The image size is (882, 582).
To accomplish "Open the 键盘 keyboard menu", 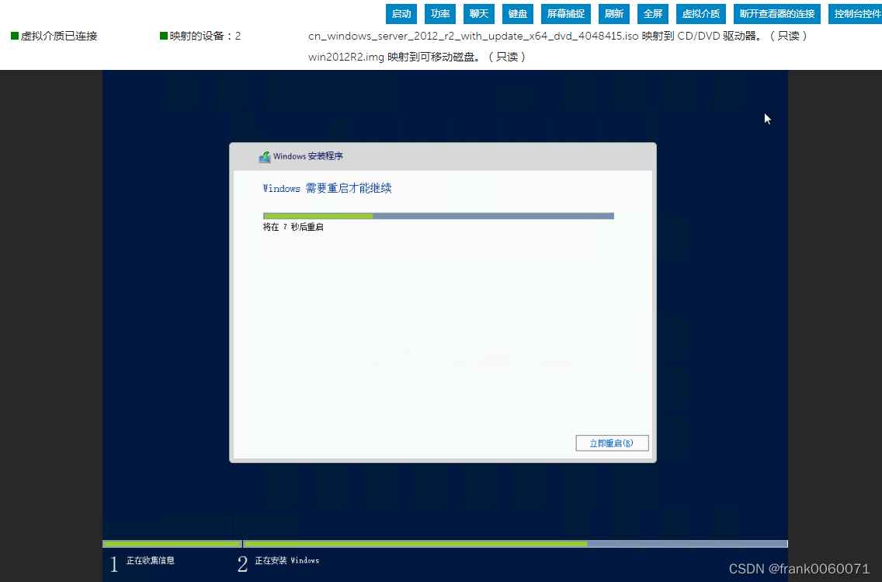I will click(518, 14).
